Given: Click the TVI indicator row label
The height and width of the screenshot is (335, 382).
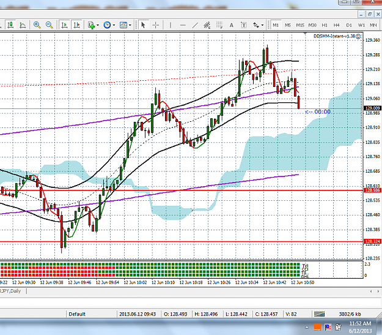Looking at the screenshot, I should click(305, 265).
